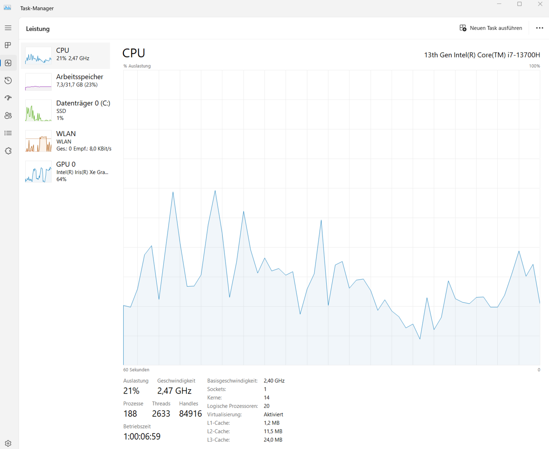The width and height of the screenshot is (549, 449).
Task: Open the Prozesse page icon in sidebar
Action: point(8,45)
